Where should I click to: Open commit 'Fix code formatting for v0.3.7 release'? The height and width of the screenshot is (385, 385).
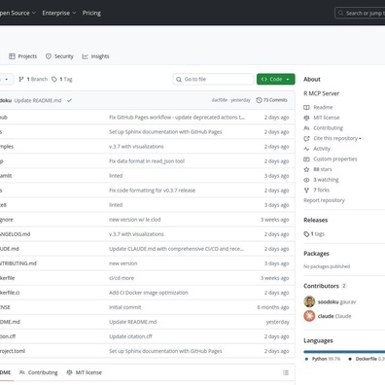(152, 191)
